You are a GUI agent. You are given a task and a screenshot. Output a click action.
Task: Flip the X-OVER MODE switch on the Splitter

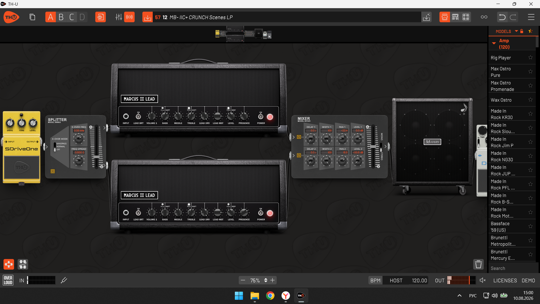55,147
